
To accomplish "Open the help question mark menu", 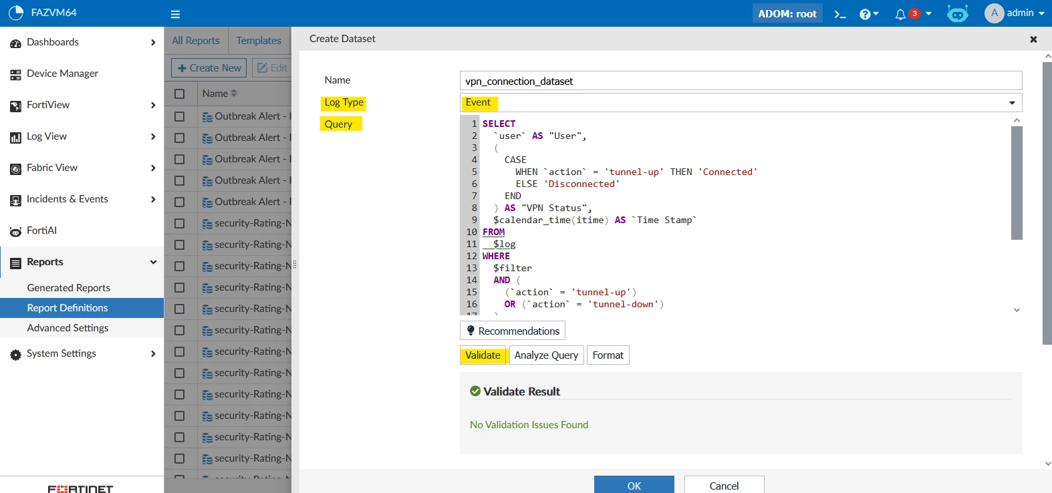I will point(869,14).
